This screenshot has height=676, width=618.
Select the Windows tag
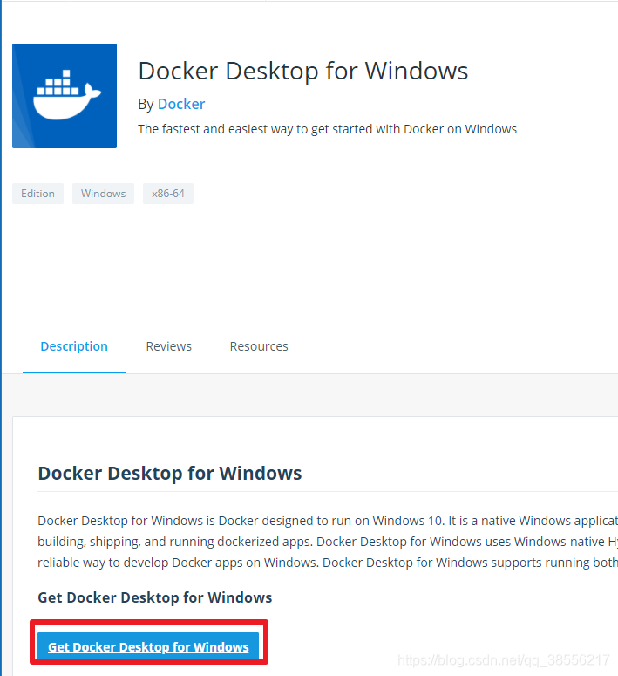coord(103,194)
